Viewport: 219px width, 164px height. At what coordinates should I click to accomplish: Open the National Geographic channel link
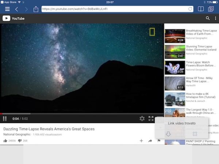tap(17, 135)
